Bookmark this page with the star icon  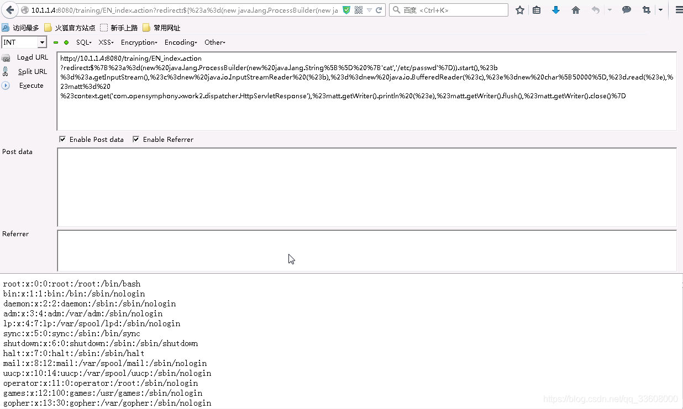[x=520, y=10]
